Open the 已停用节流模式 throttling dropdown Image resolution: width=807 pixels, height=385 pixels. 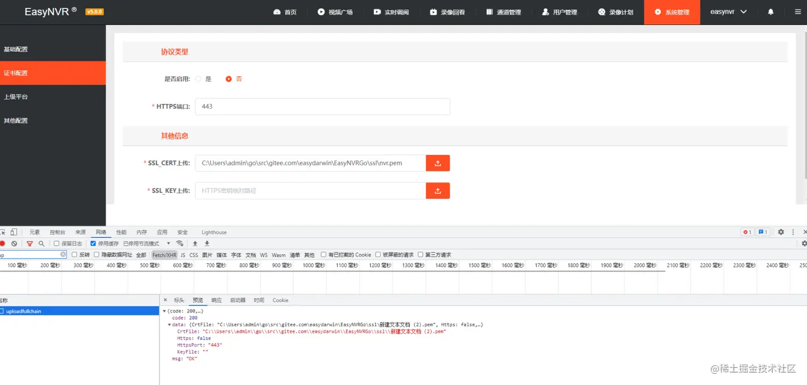click(x=147, y=243)
